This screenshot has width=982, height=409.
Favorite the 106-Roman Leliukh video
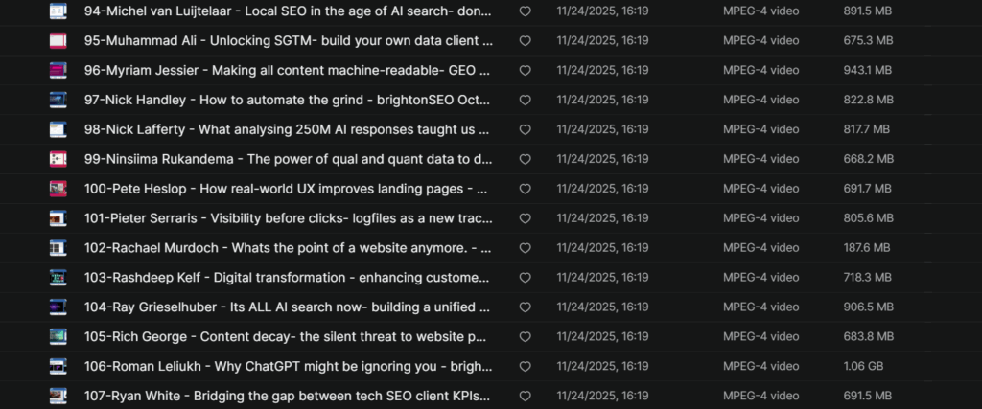(x=525, y=367)
